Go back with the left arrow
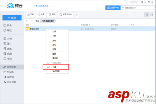The image size is (156, 104). click(x=26, y=21)
